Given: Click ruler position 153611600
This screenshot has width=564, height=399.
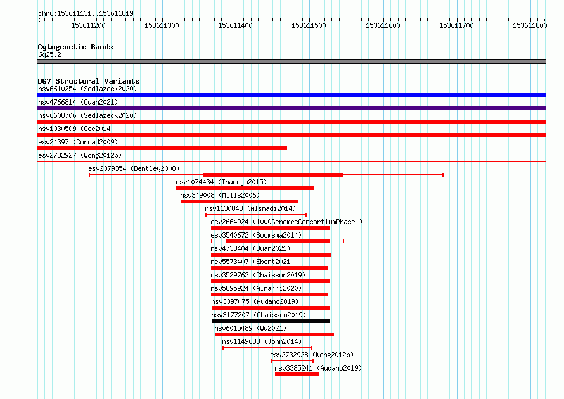Looking at the screenshot, I should [383, 25].
